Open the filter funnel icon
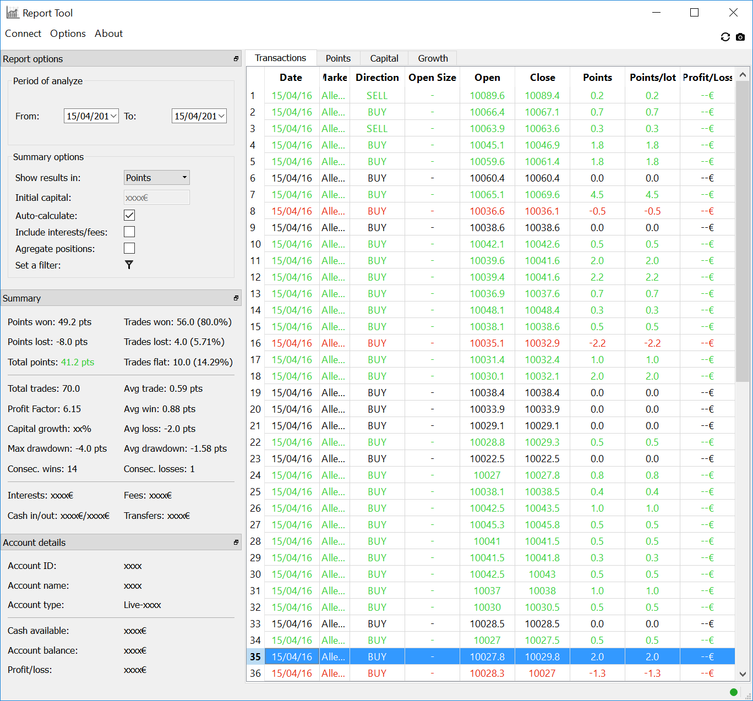753x701 pixels. click(129, 265)
